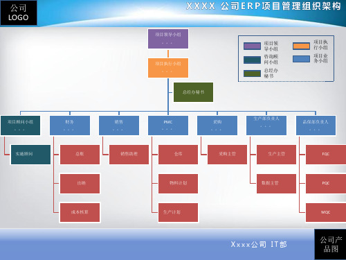The image size is (346, 260).
Task: Select legend label 总经办秘书
Action: pos(271,73)
